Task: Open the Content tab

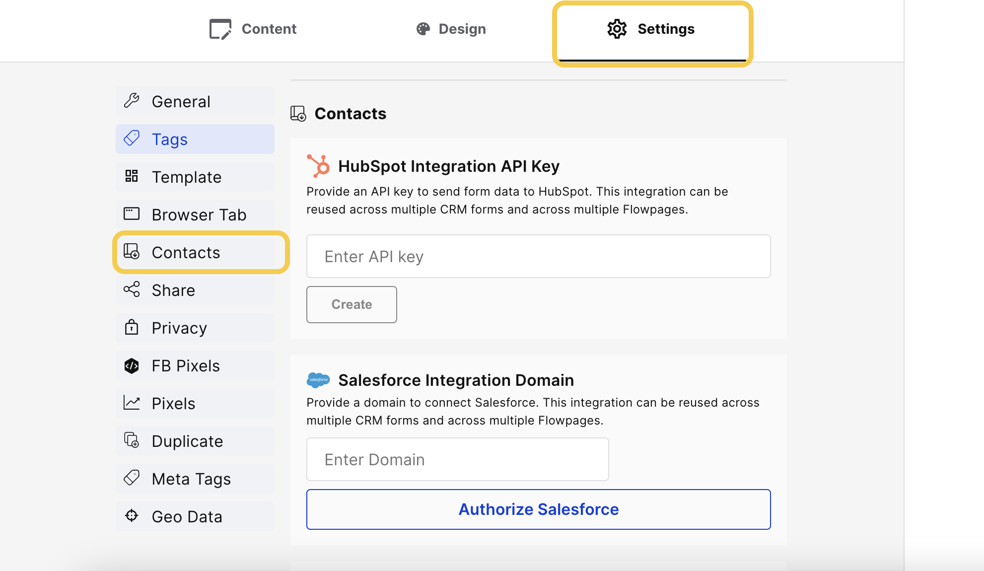Action: click(x=253, y=29)
